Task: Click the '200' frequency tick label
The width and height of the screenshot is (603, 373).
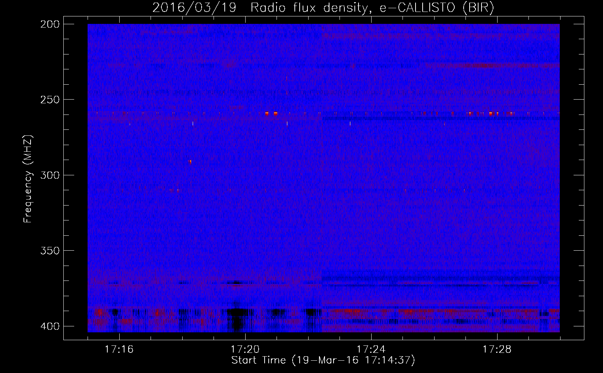Action: point(49,24)
